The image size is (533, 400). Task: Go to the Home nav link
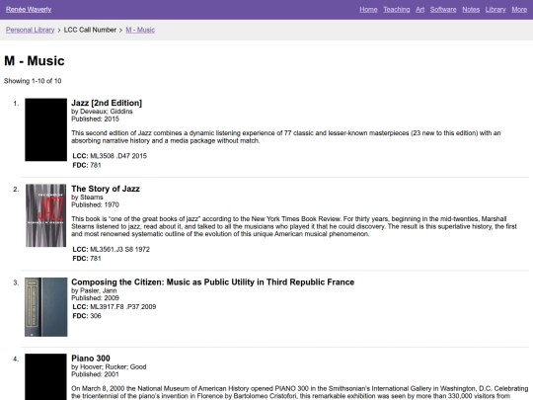pyautogui.click(x=368, y=10)
